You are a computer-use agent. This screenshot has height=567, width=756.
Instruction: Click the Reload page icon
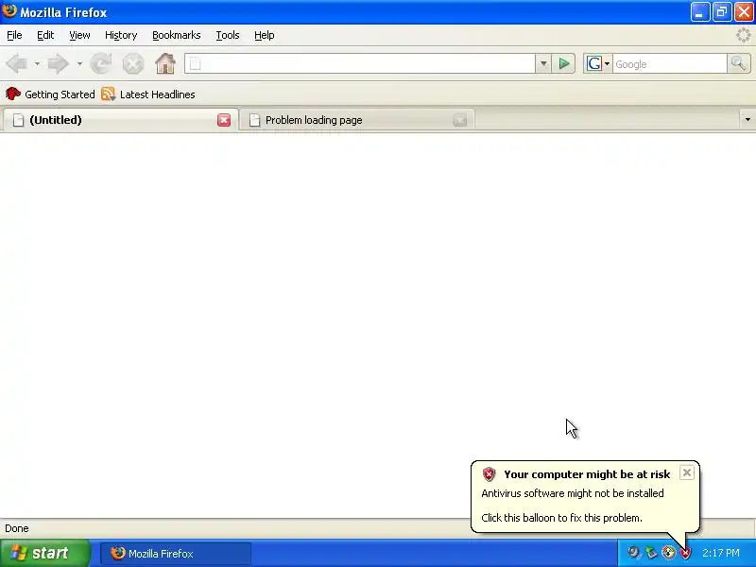tap(101, 63)
